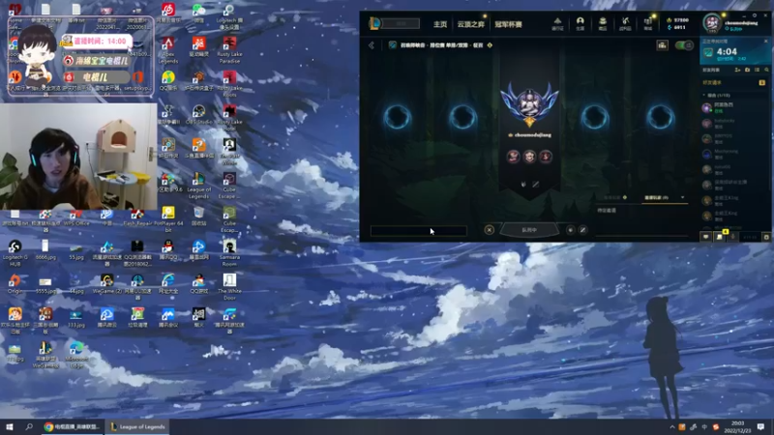Viewport: 774px width, 435px height.
Task: Choose the primary position icon on banner
Action: [x=523, y=184]
